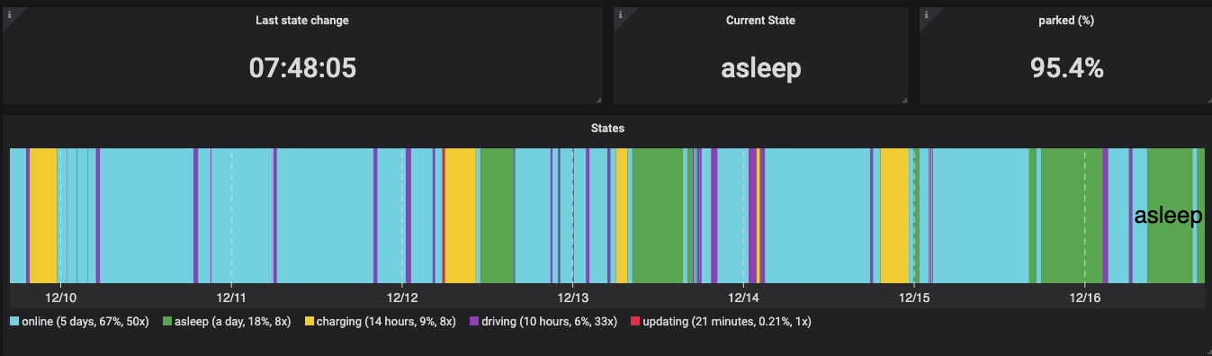This screenshot has width=1212, height=356.
Task: Open the States panel title menu
Action: [607, 129]
